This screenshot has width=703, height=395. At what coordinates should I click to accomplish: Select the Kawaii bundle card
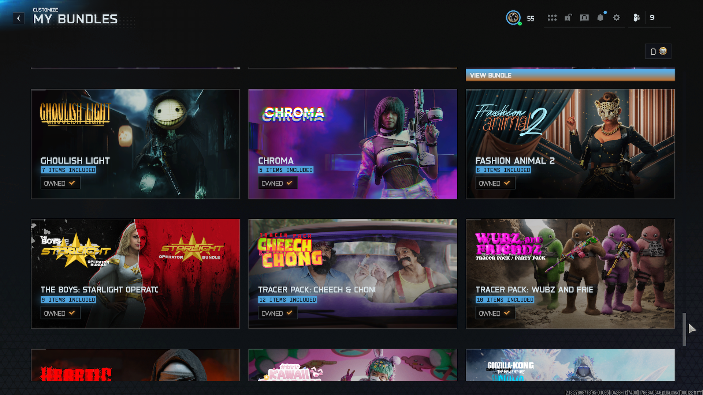click(x=353, y=365)
